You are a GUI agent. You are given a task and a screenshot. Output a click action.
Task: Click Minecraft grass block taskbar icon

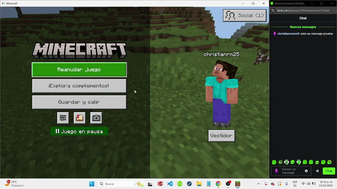pyautogui.click(x=238, y=184)
